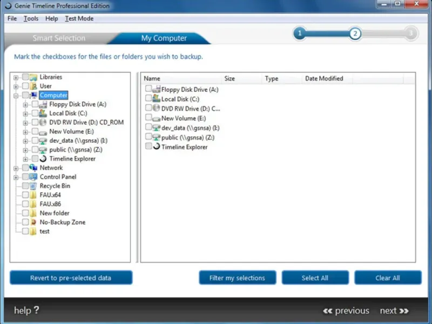Image resolution: width=432 pixels, height=324 pixels.
Task: Sort the file list by Name column
Action: tap(181, 78)
